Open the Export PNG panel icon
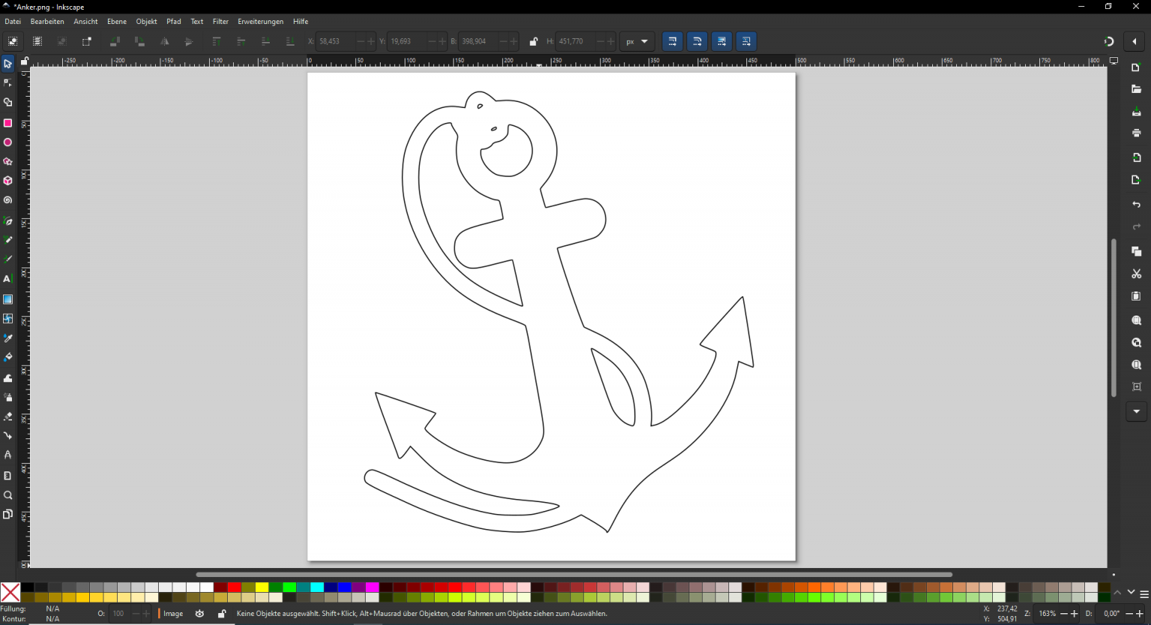 [x=1136, y=180]
